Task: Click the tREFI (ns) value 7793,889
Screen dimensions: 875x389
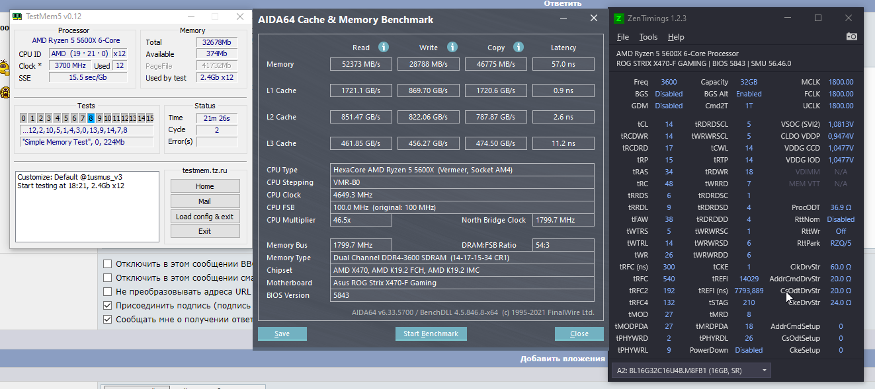Action: click(x=749, y=291)
